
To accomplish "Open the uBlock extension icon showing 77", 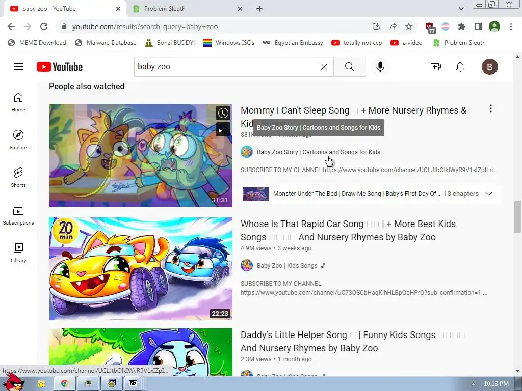I will tap(430, 27).
